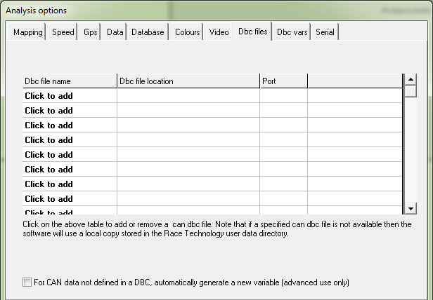433x300 pixels.
Task: Switch to the Colours tab
Action: click(187, 32)
